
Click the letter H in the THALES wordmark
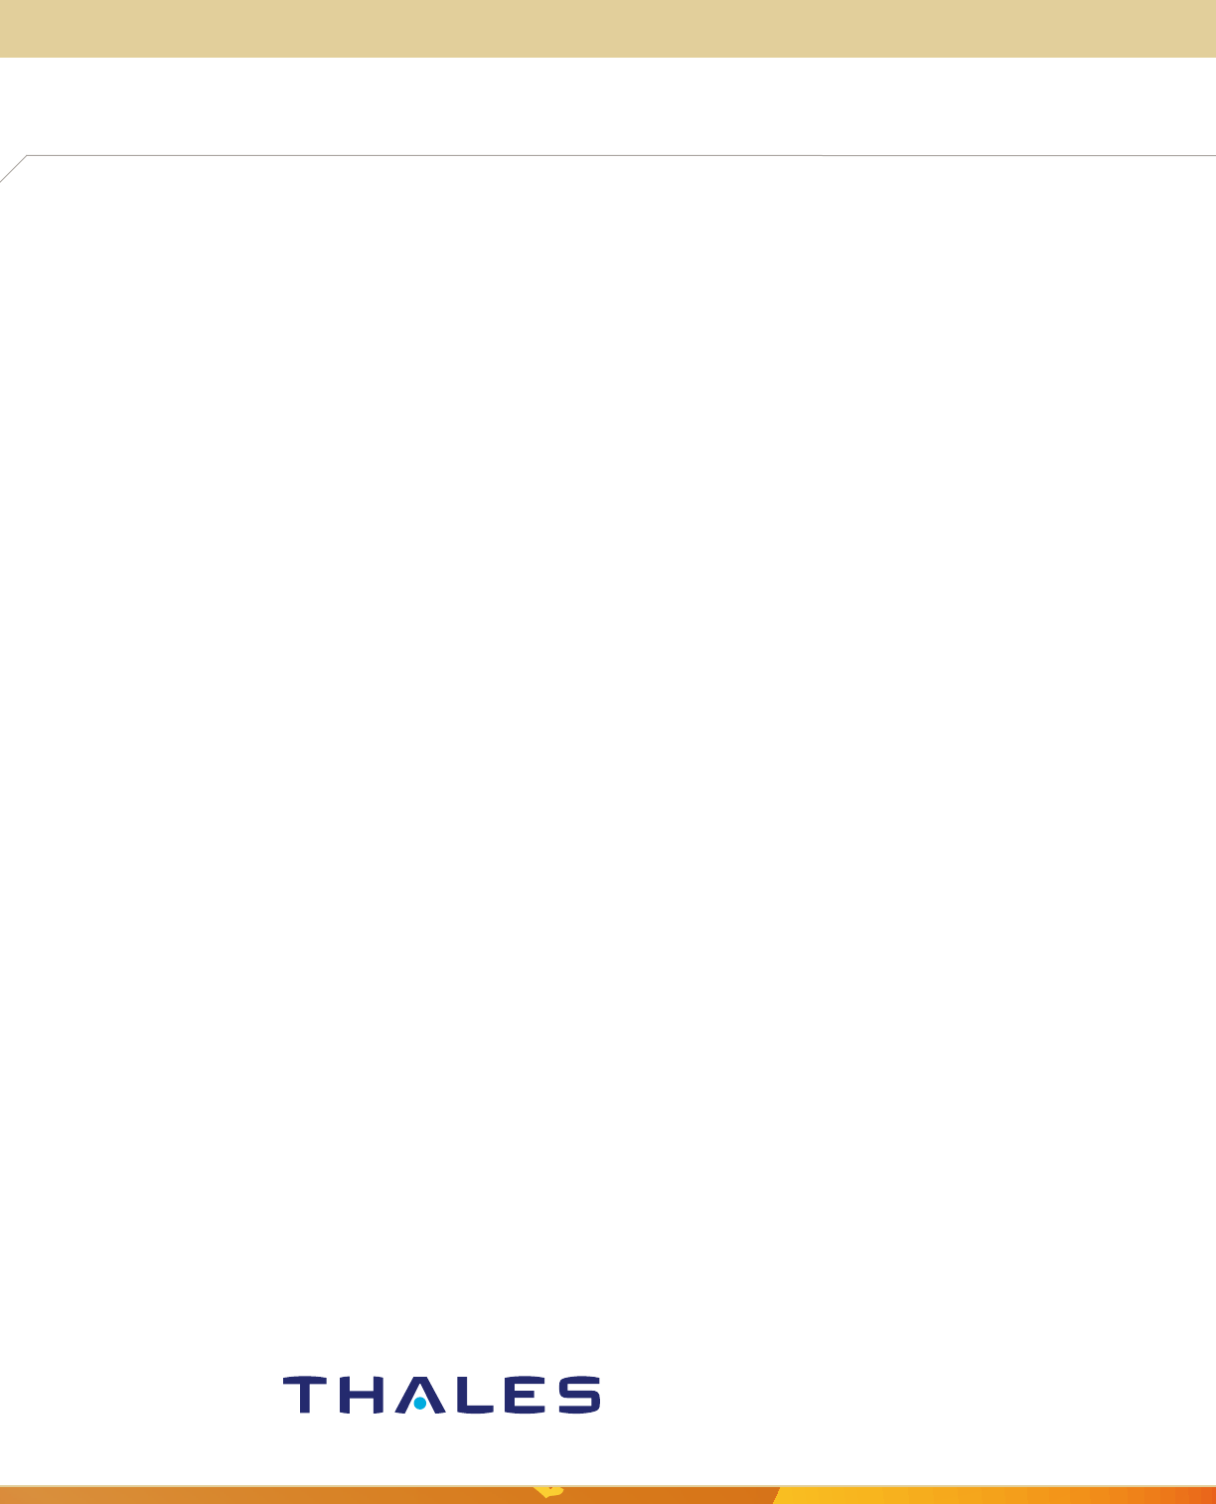pyautogui.click(x=362, y=1395)
